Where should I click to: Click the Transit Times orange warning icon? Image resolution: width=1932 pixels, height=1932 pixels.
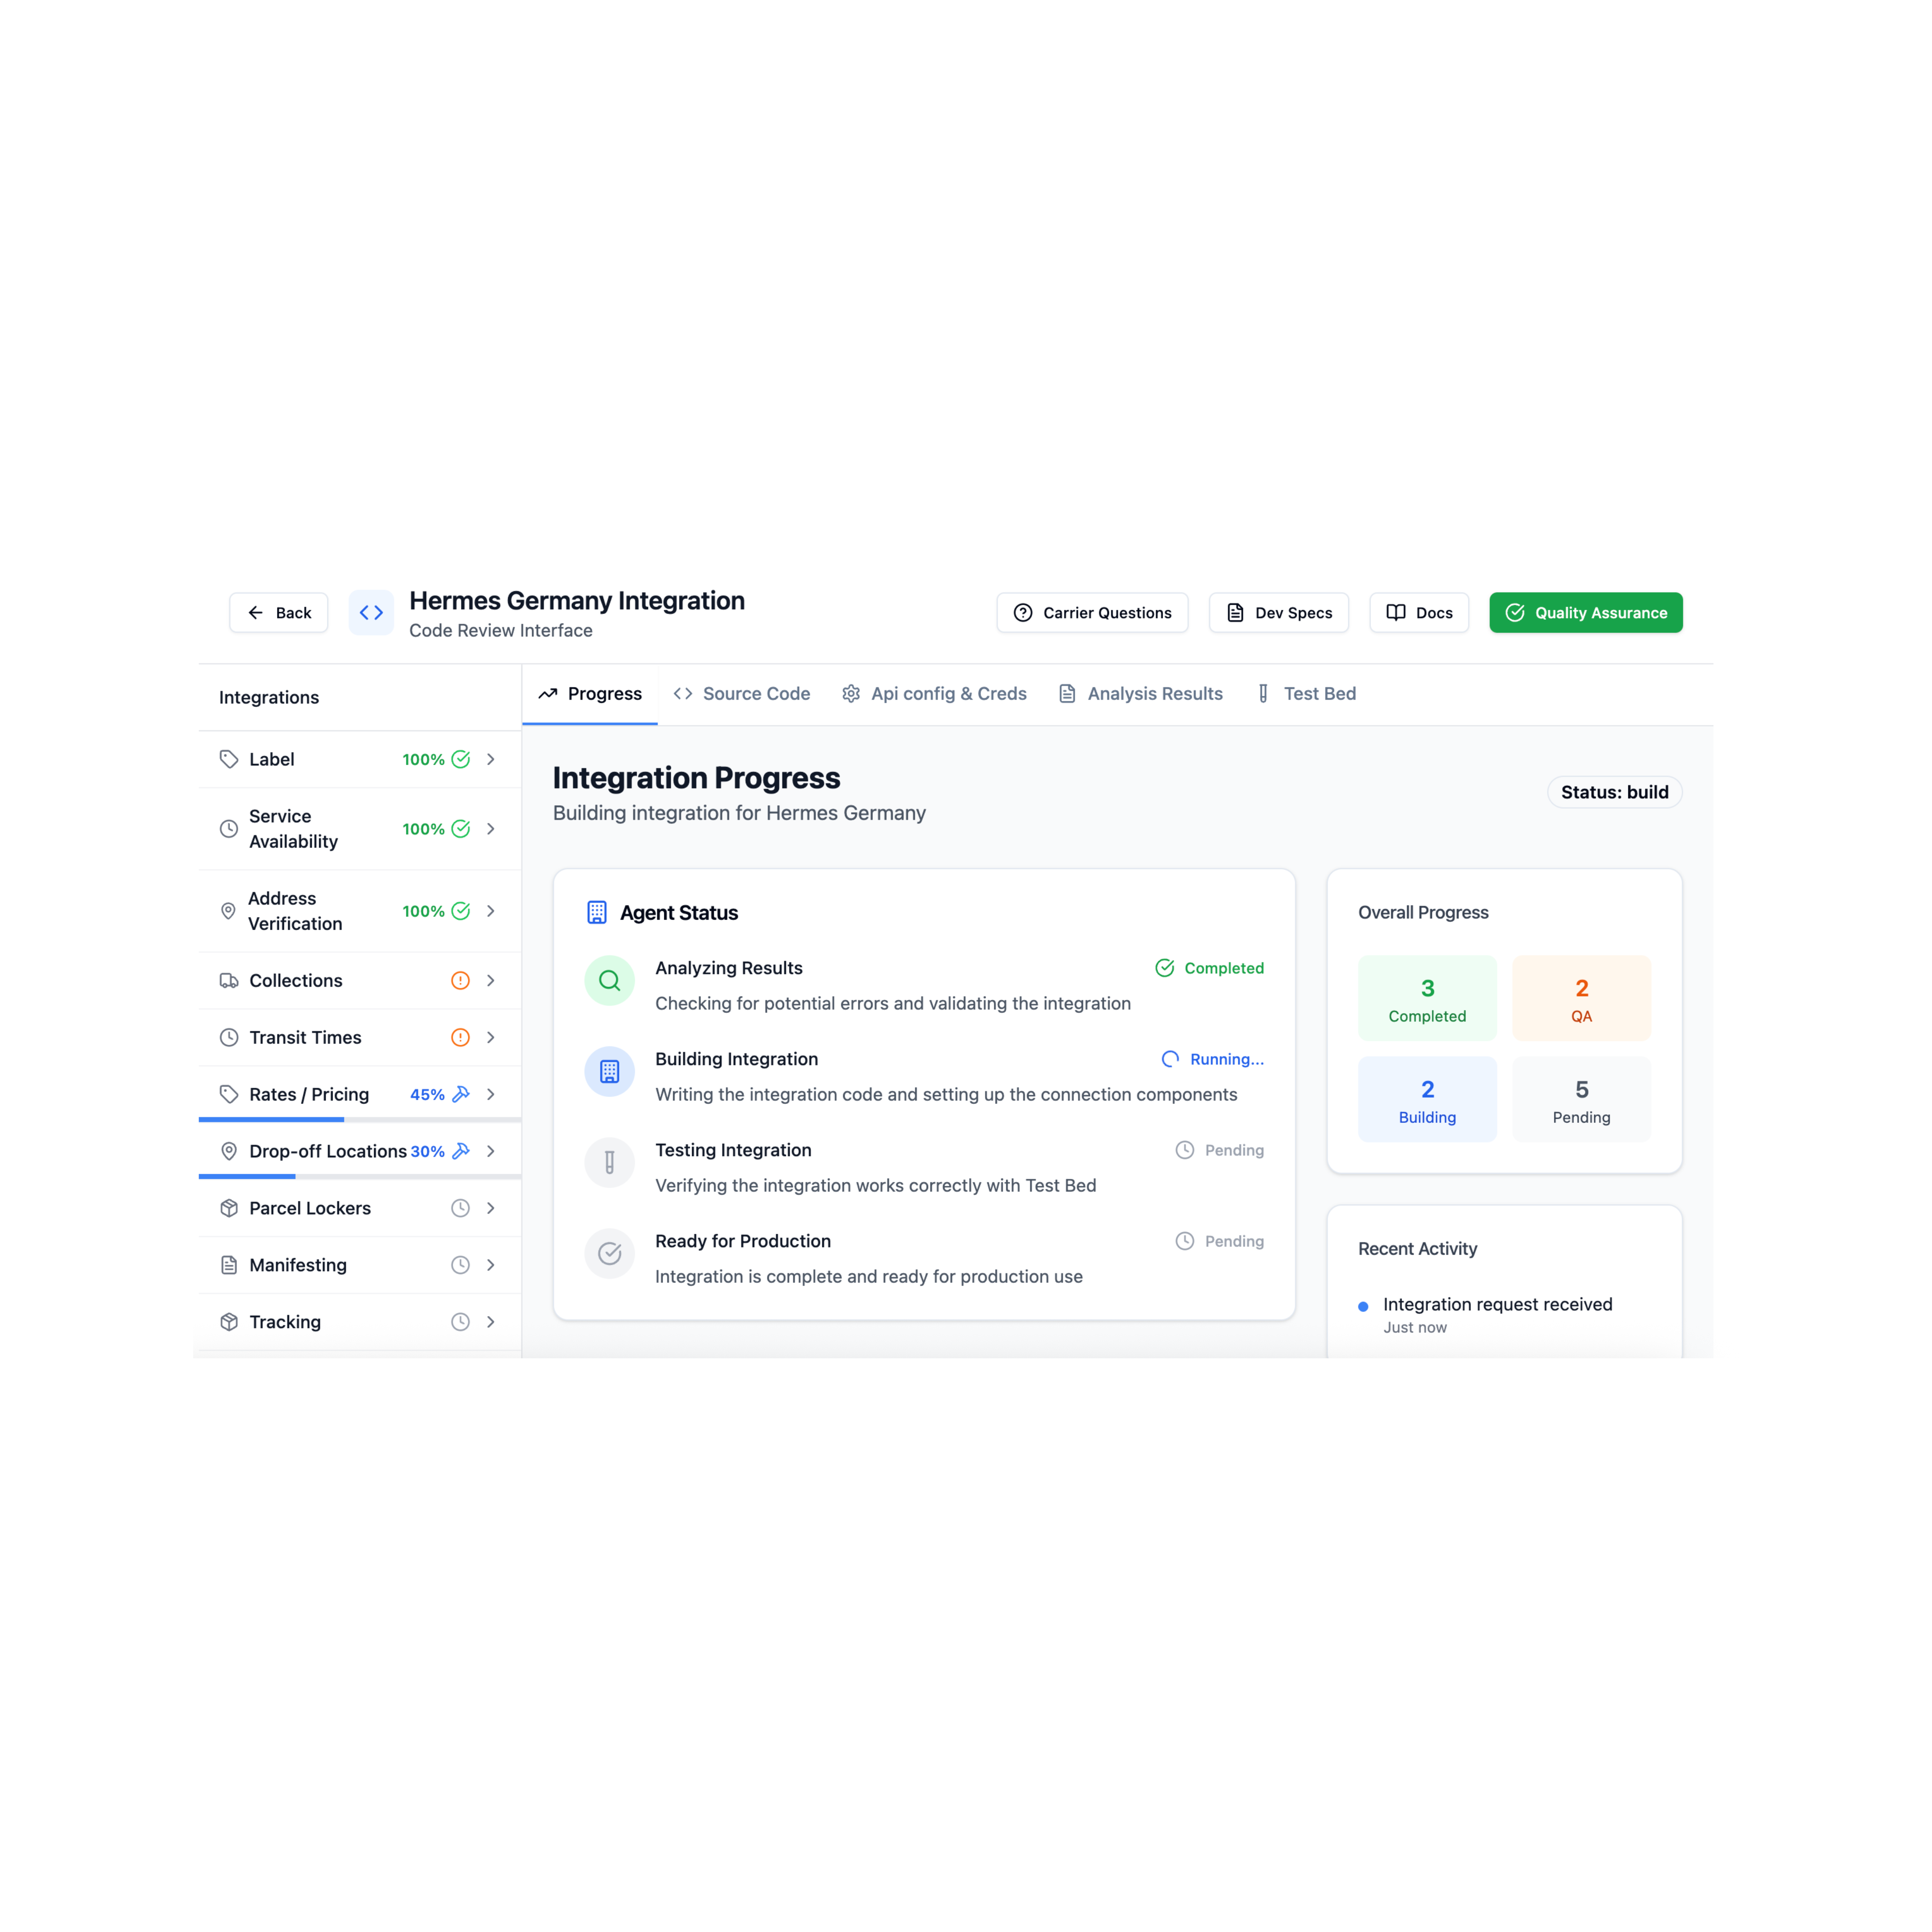(x=460, y=1037)
